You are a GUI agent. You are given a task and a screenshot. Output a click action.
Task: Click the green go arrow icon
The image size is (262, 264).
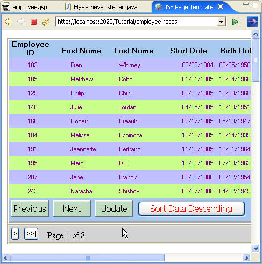235,22
